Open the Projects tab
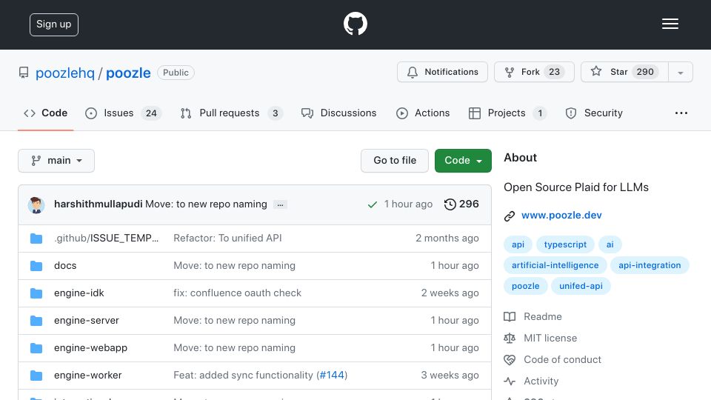This screenshot has height=400, width=711. [x=507, y=113]
